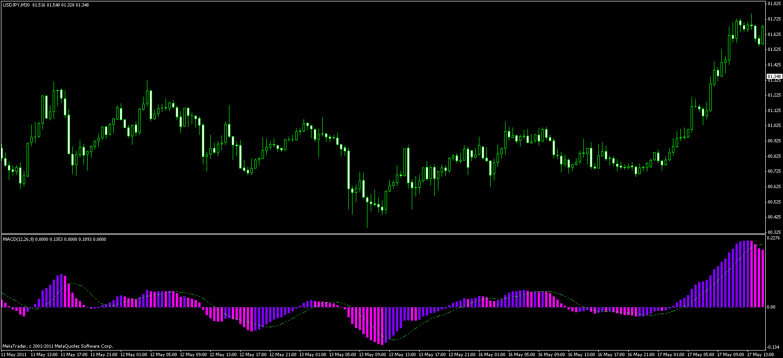
Task: Click the 81.825 level on price axis
Action: [774, 4]
